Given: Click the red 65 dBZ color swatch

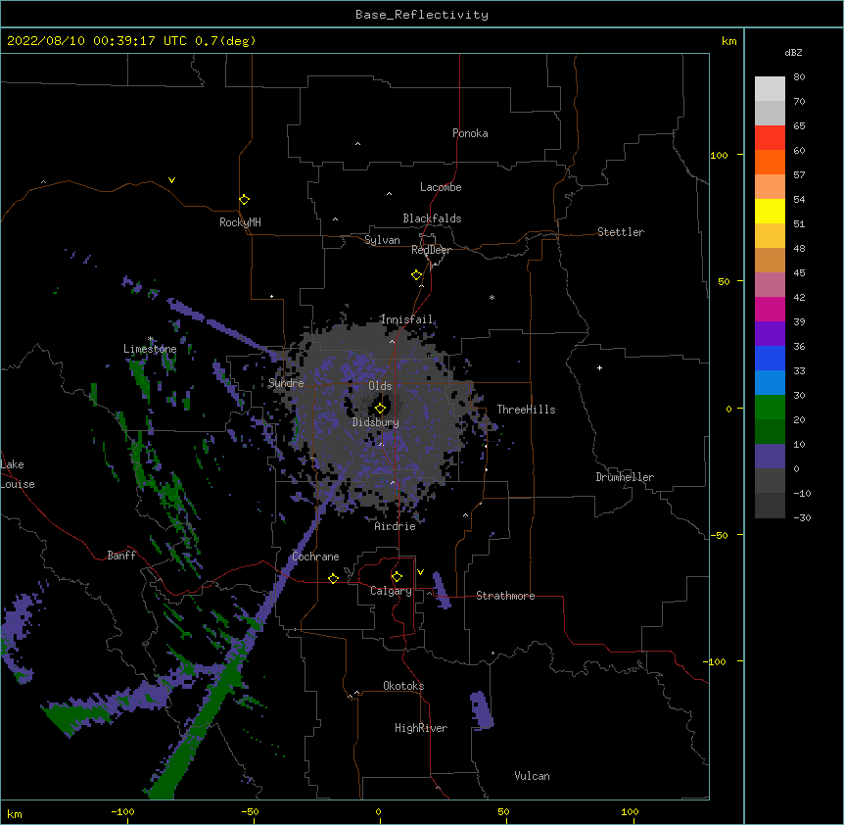Looking at the screenshot, I should click(x=770, y=137).
